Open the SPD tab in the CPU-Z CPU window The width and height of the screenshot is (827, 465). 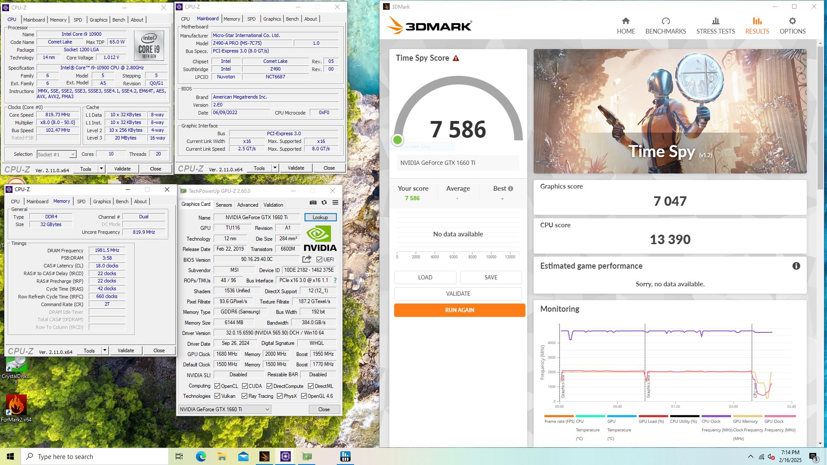click(x=78, y=20)
